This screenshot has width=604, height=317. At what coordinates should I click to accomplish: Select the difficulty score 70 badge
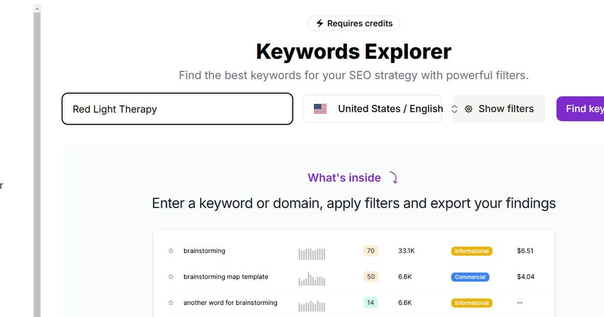pyautogui.click(x=370, y=251)
